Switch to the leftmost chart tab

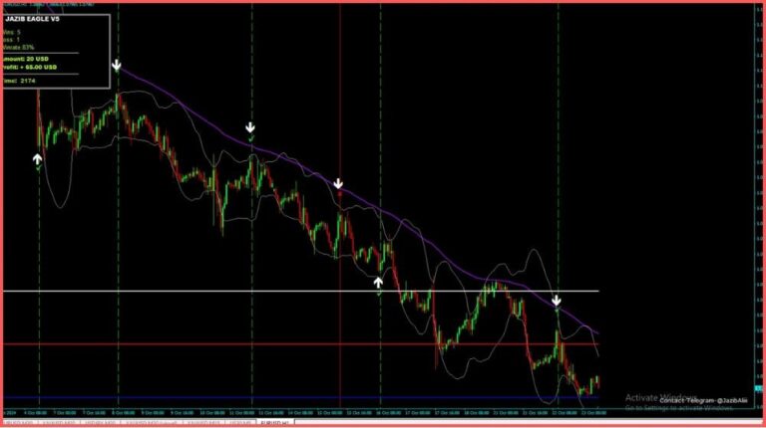16,422
